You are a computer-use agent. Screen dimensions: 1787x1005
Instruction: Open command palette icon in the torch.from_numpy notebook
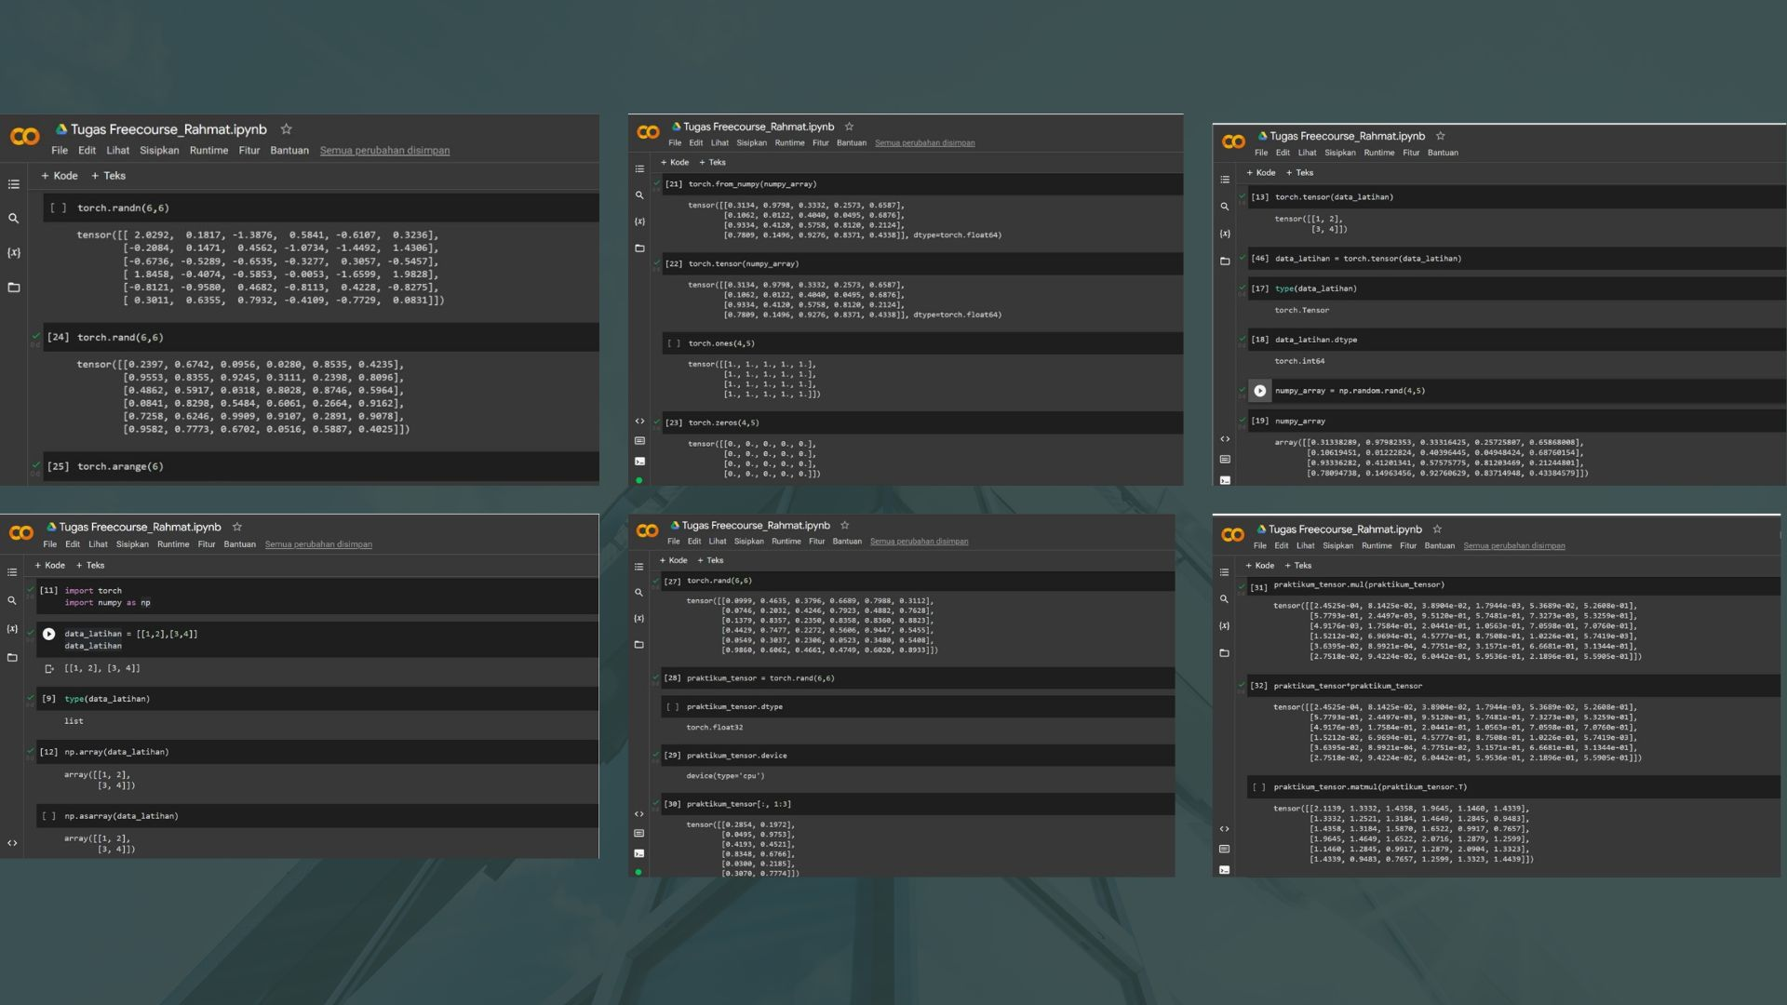(639, 441)
